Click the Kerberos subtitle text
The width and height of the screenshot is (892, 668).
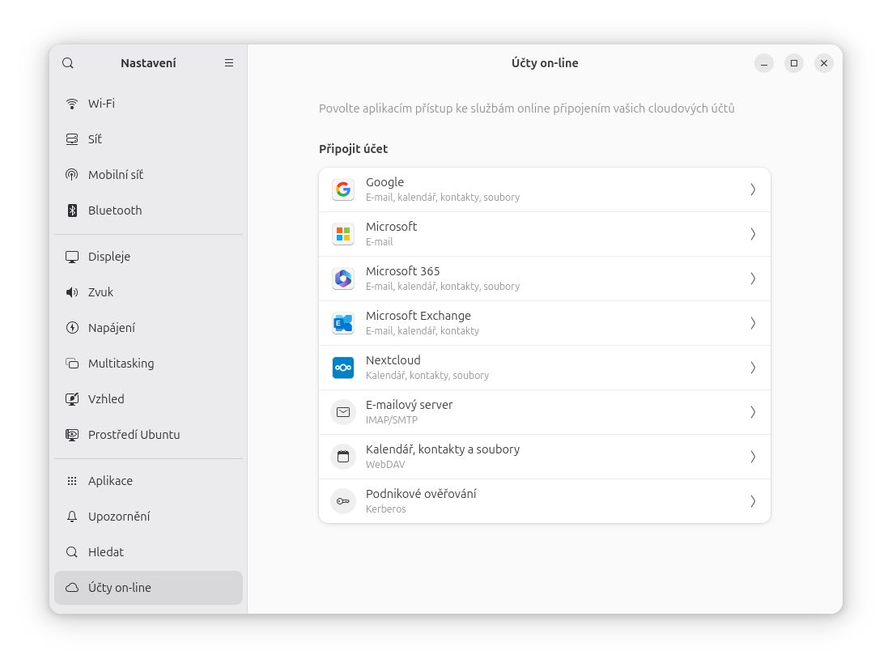point(386,509)
